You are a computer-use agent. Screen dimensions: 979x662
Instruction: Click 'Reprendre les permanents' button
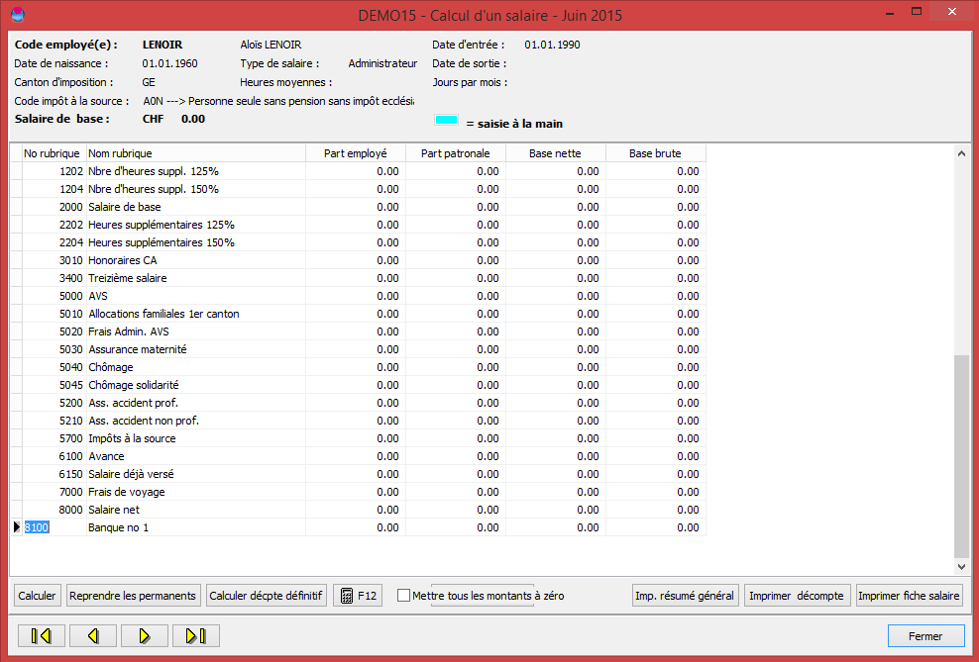pyautogui.click(x=133, y=596)
